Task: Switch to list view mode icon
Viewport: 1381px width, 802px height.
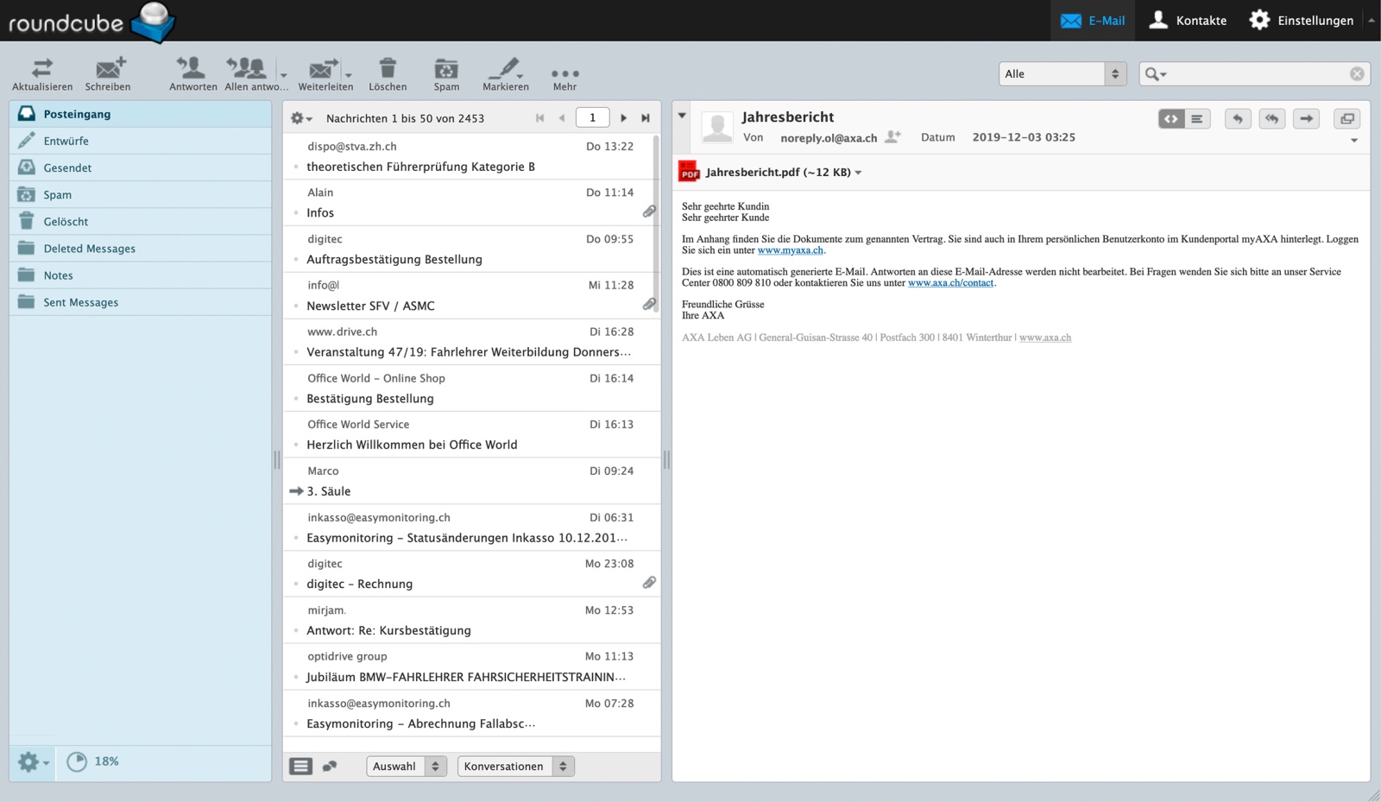Action: (300, 766)
